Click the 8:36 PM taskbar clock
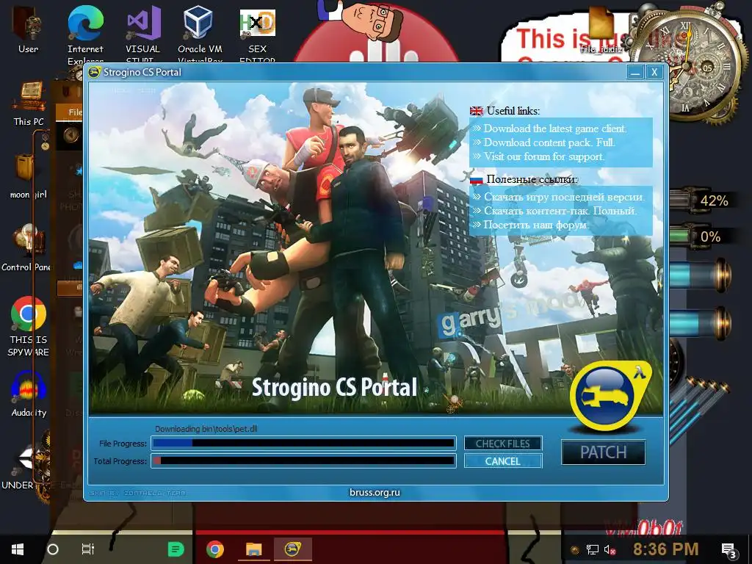The image size is (752, 564). point(665,549)
